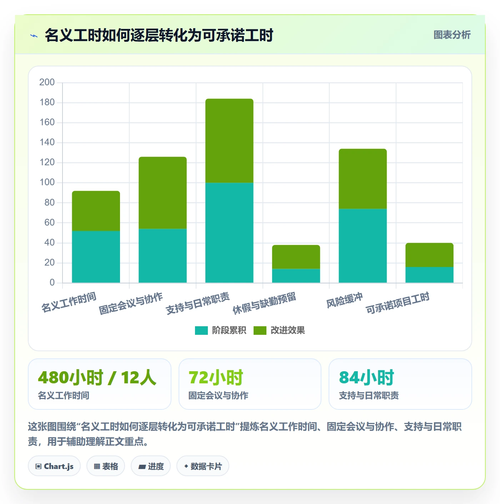Click the 图表分析 label in the header

(x=452, y=35)
